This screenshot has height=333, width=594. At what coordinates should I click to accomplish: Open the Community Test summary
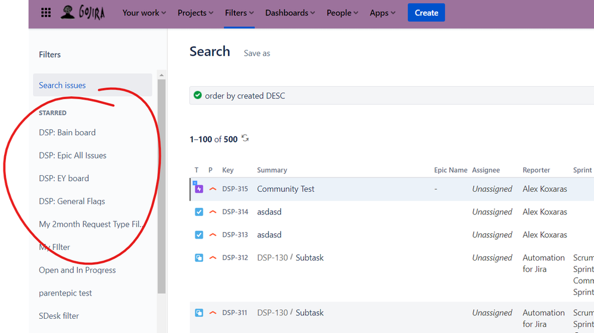coord(286,189)
